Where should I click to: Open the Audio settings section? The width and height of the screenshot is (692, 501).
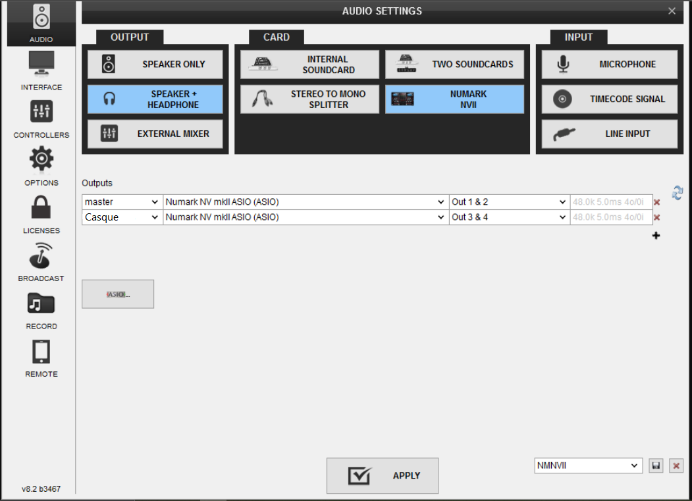coord(41,24)
